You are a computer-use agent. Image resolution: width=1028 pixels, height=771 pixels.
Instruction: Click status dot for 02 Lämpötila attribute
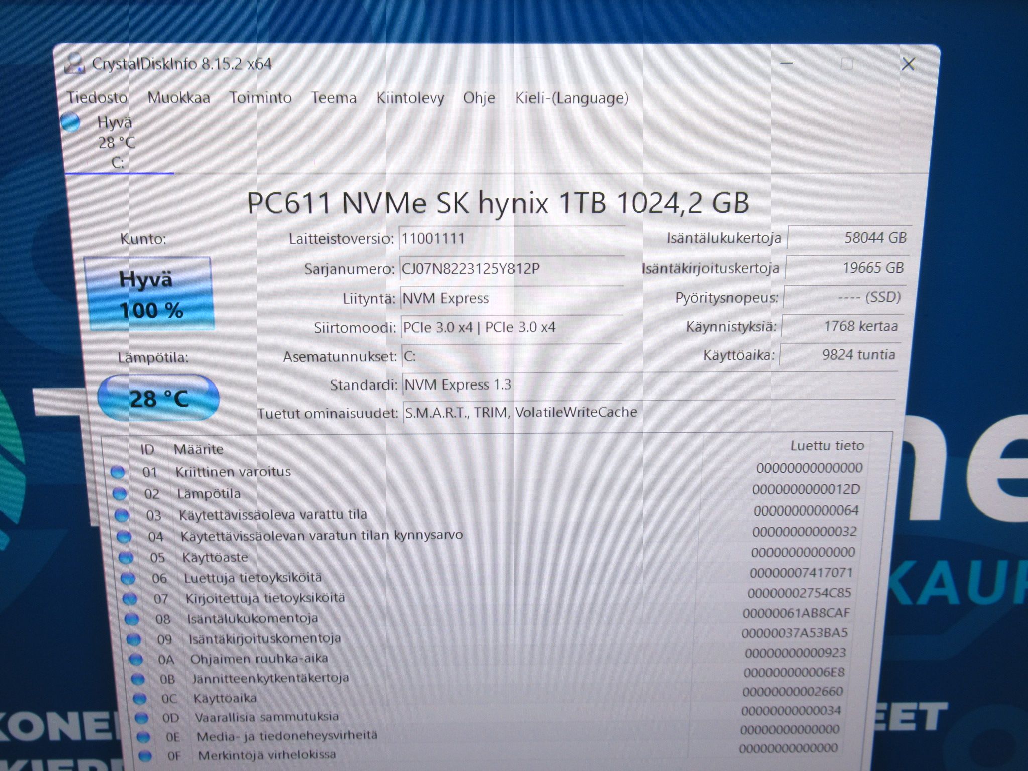(x=120, y=494)
